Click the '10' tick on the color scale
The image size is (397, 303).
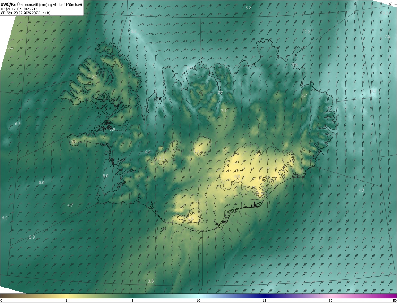pos(198,301)
